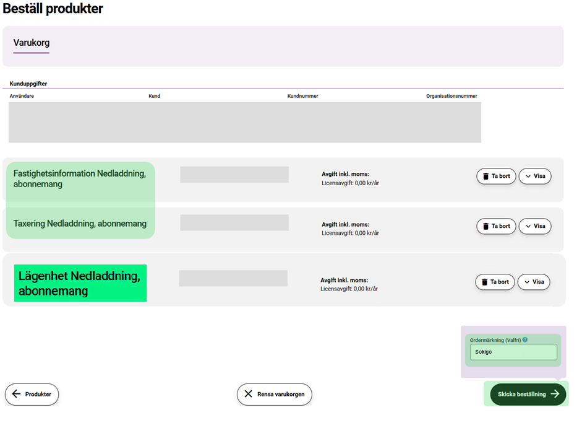Screen dimensions: 582x428
Task: Click the Beställ produkter page heading
Action: (53, 9)
